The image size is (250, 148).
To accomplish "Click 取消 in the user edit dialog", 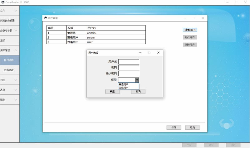I will tap(138, 92).
